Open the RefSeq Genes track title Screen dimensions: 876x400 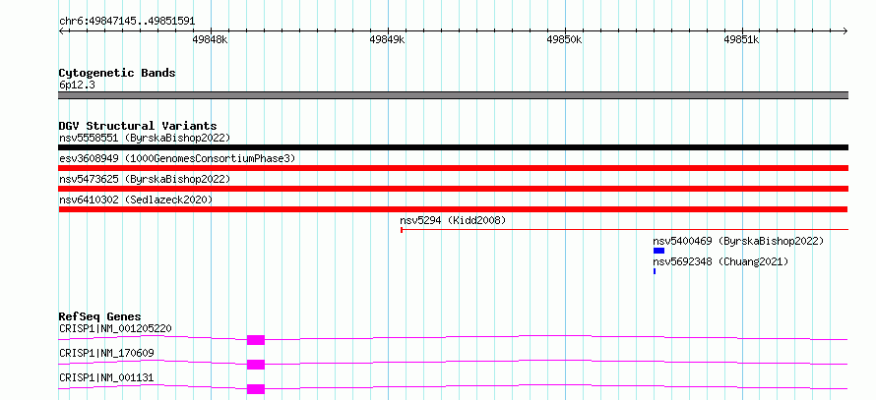pos(100,316)
